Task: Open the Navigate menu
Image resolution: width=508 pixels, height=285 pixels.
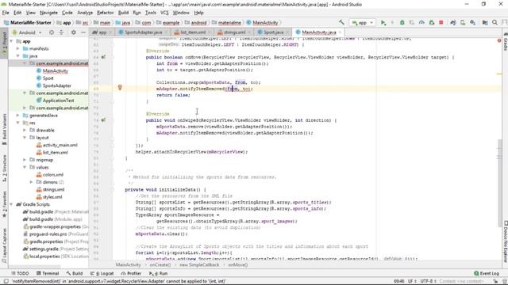Action: 48,13
